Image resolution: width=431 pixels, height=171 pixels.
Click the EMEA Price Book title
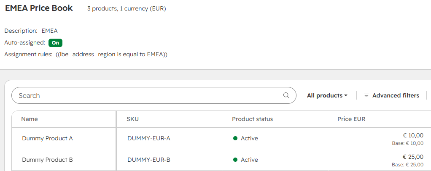(x=39, y=8)
